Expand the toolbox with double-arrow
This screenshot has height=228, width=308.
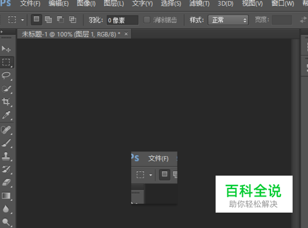point(1,31)
